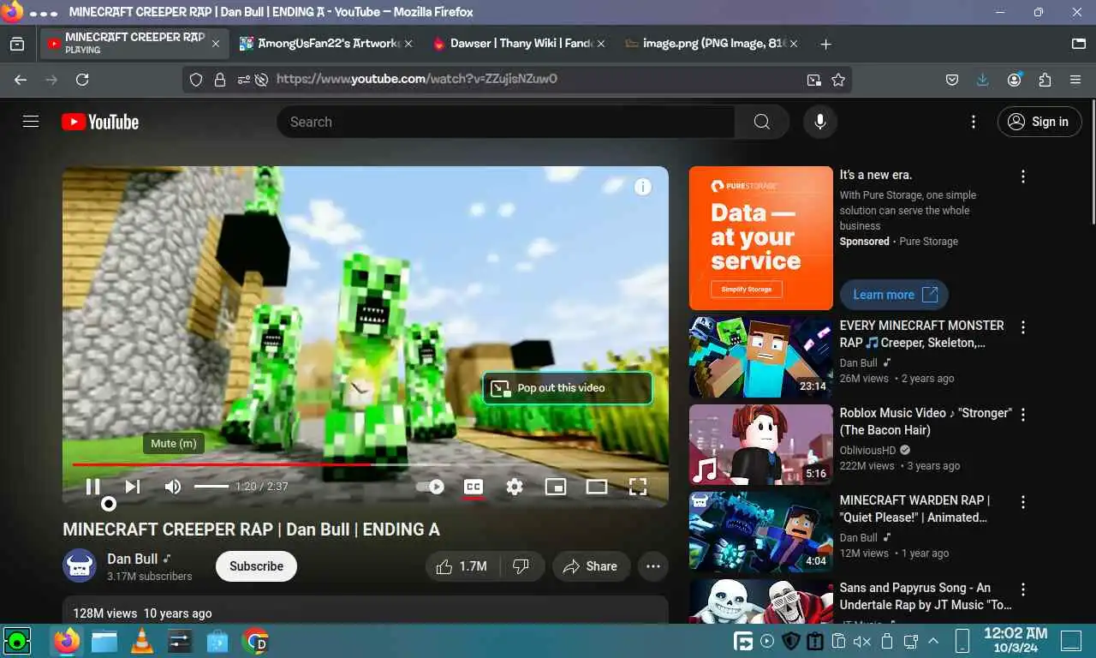Open the Minecraft Warden Rap title

914,509
